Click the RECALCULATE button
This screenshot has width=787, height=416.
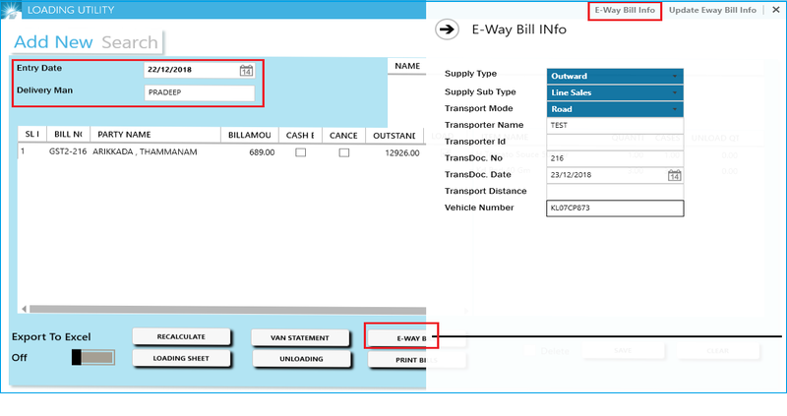pyautogui.click(x=181, y=336)
